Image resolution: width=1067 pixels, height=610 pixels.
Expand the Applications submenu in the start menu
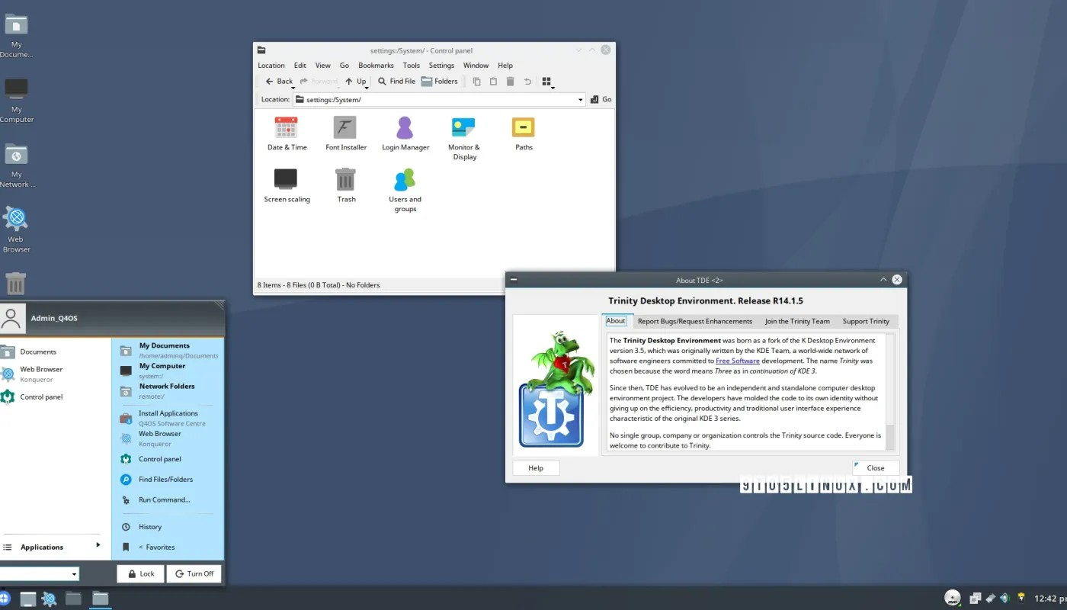[53, 546]
